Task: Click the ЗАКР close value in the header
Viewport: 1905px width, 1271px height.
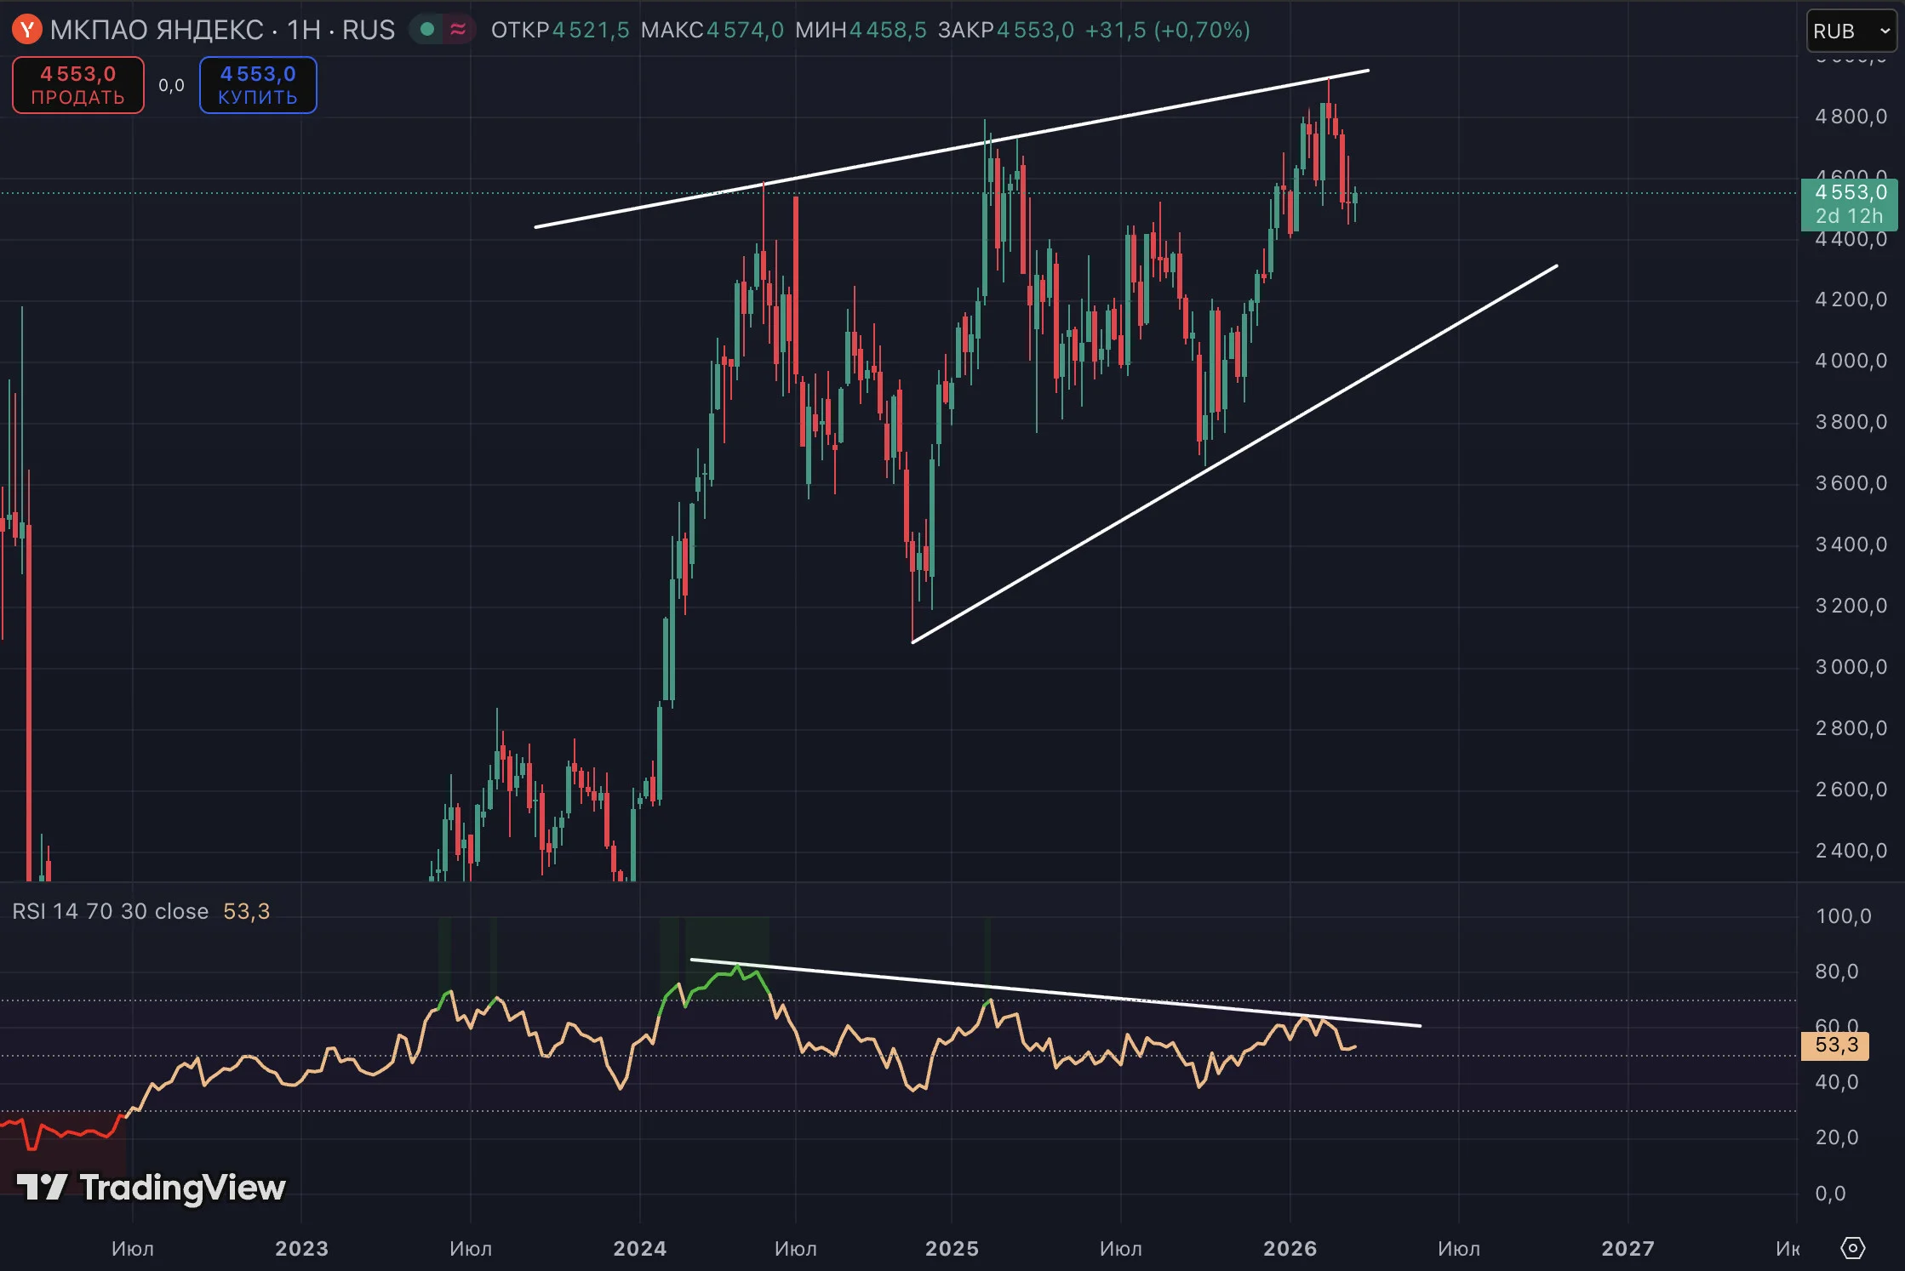Action: point(1035,30)
